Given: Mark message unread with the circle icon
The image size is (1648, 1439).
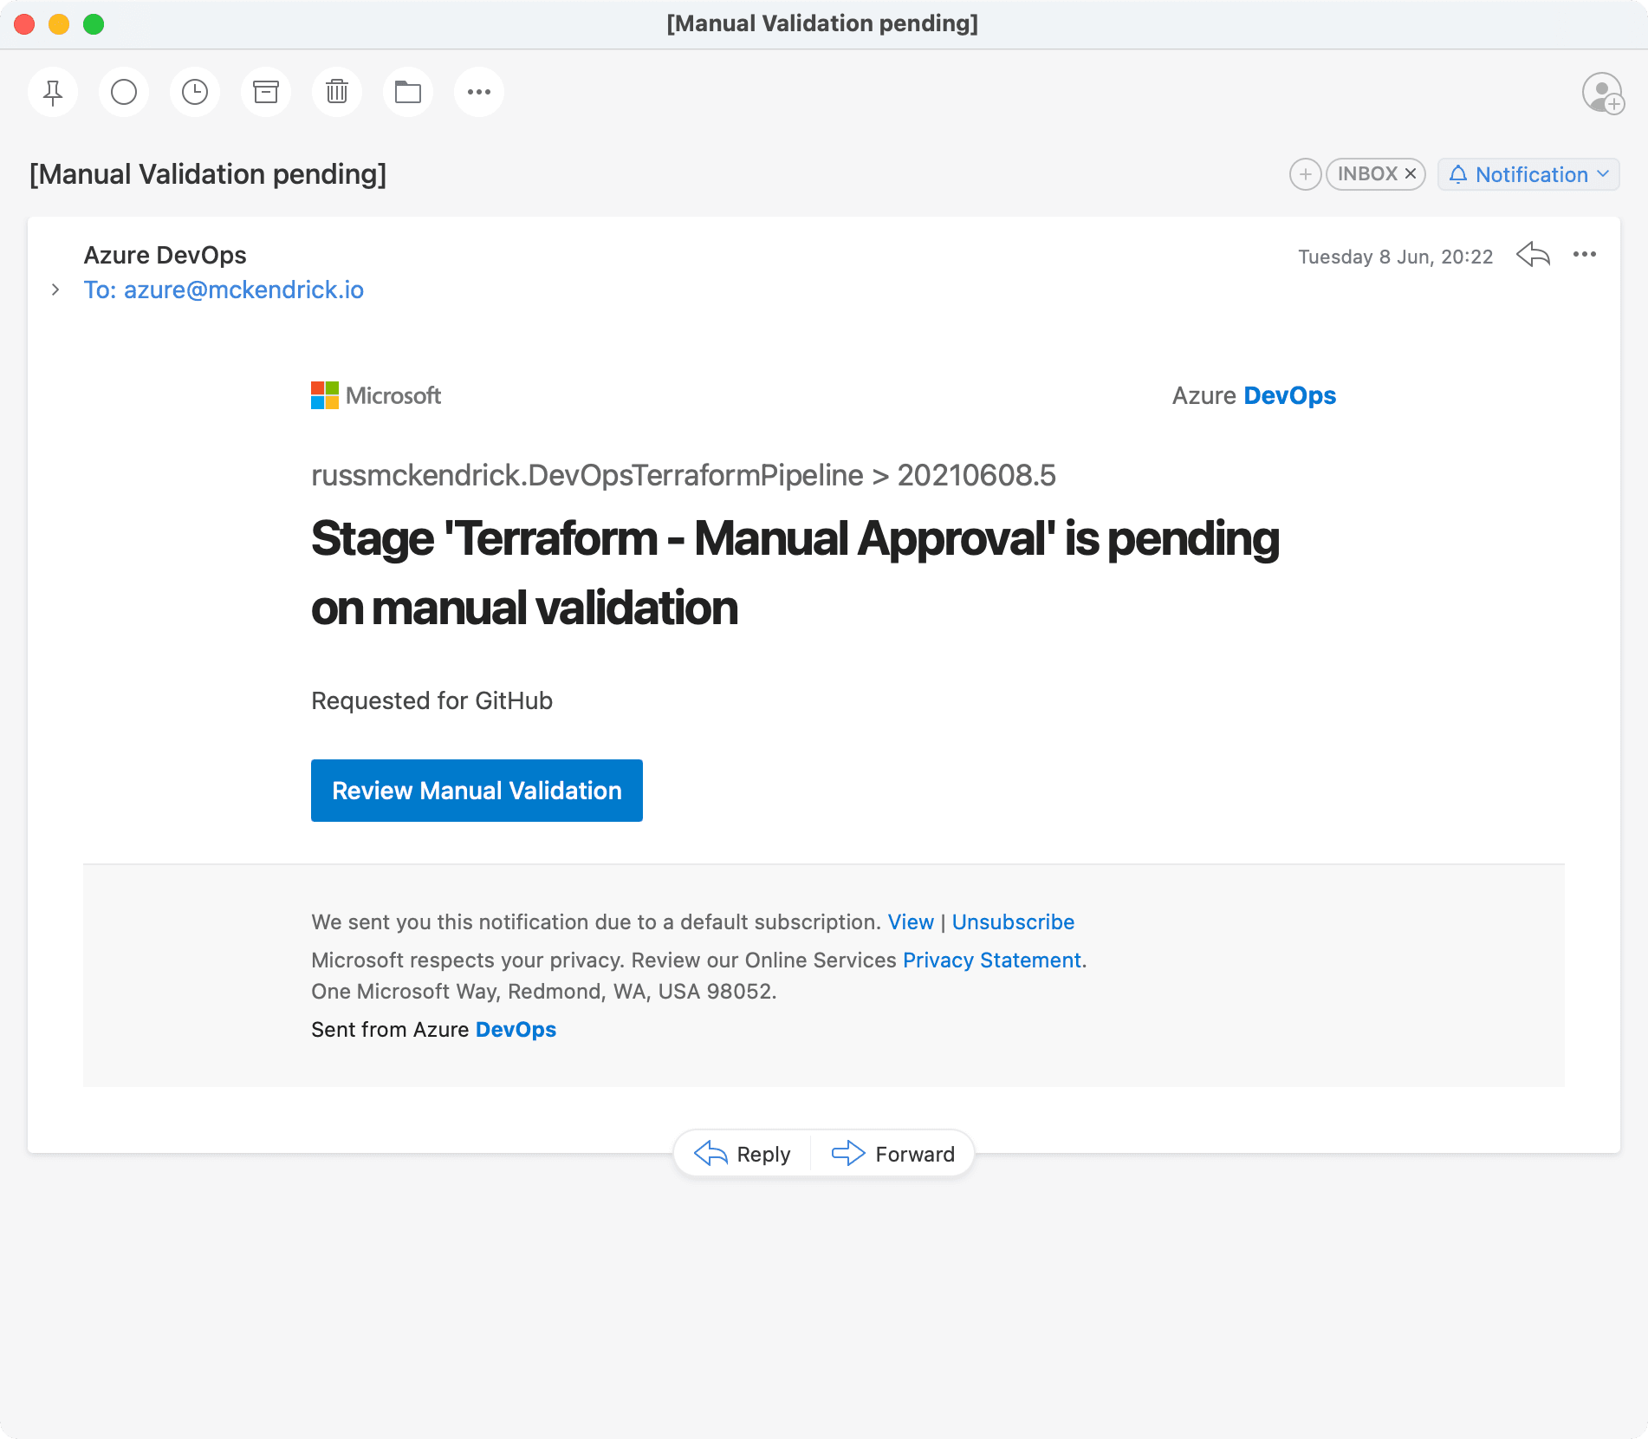Looking at the screenshot, I should pos(124,92).
